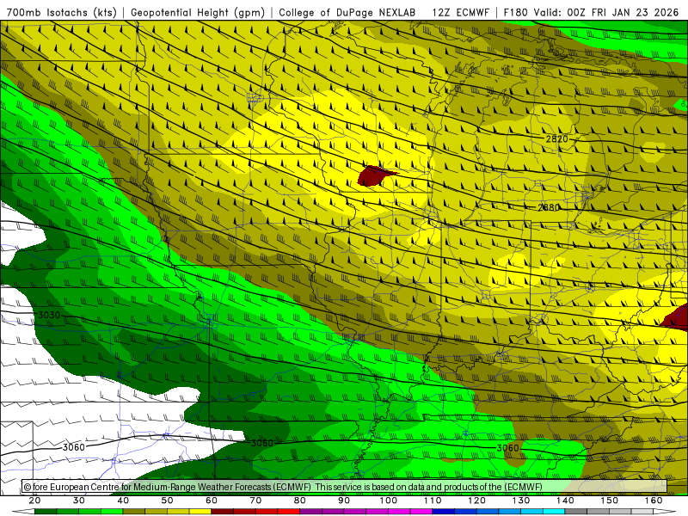Image resolution: width=688 pixels, height=516 pixels.
Task: Click the dark red wind maximum on the map
Action: tap(375, 176)
